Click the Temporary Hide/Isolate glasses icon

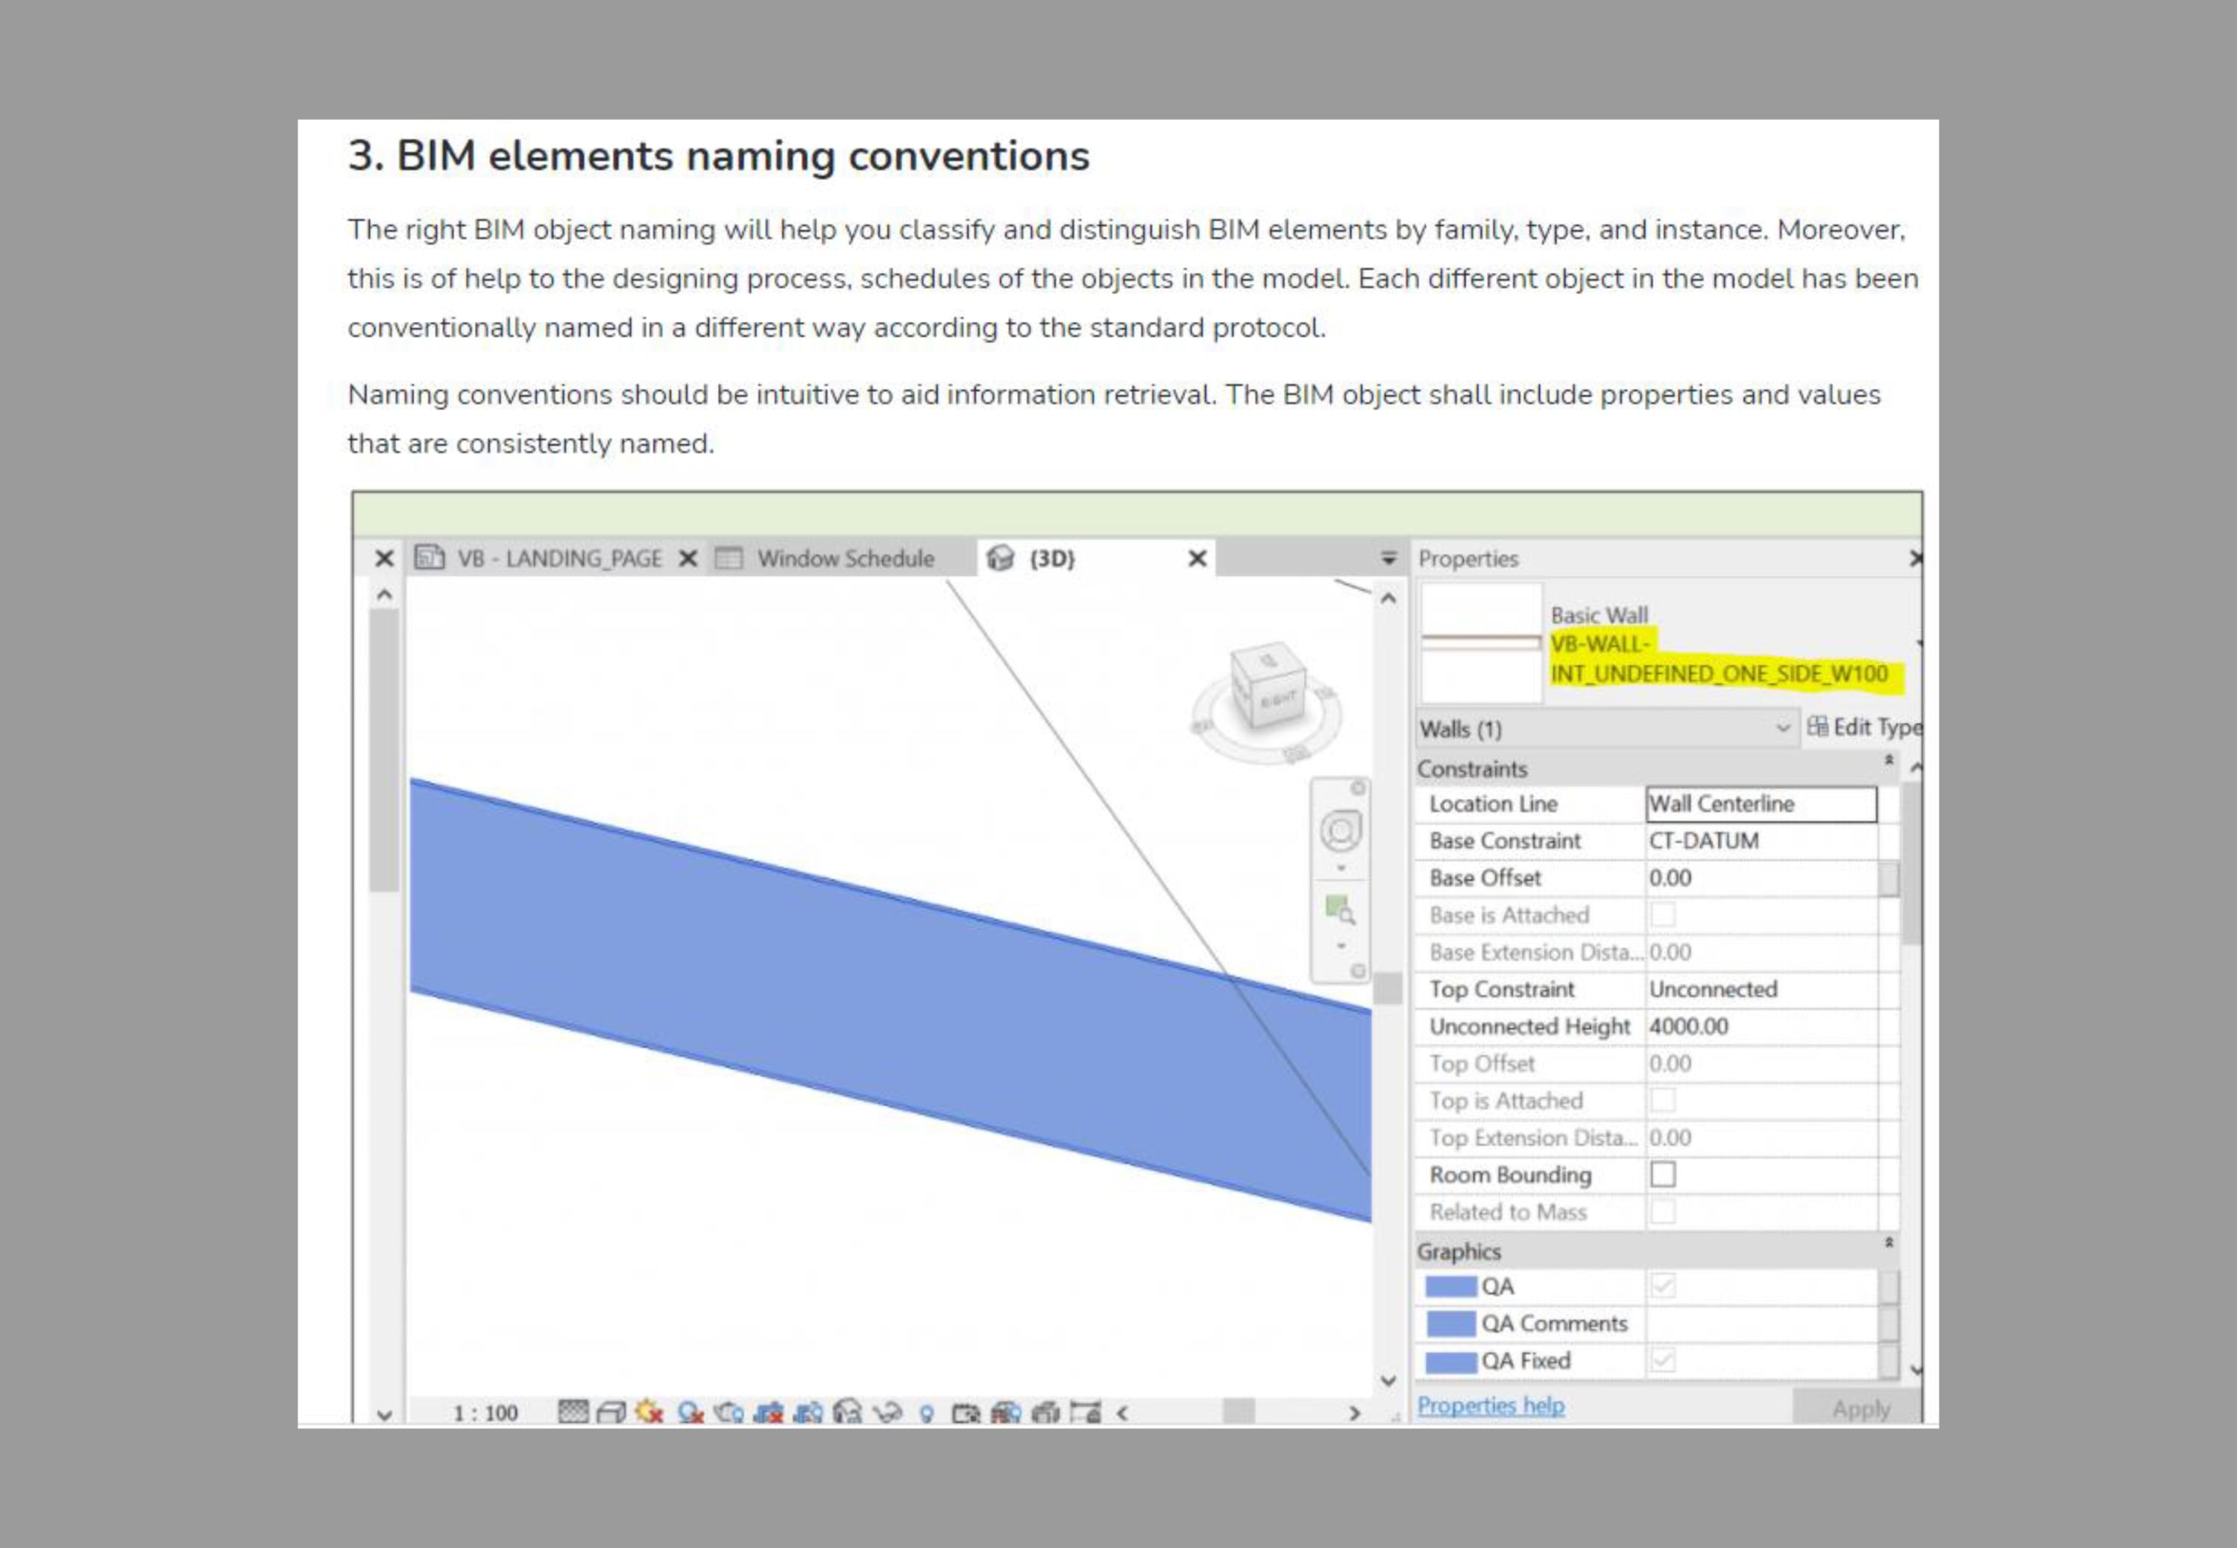(x=887, y=1413)
